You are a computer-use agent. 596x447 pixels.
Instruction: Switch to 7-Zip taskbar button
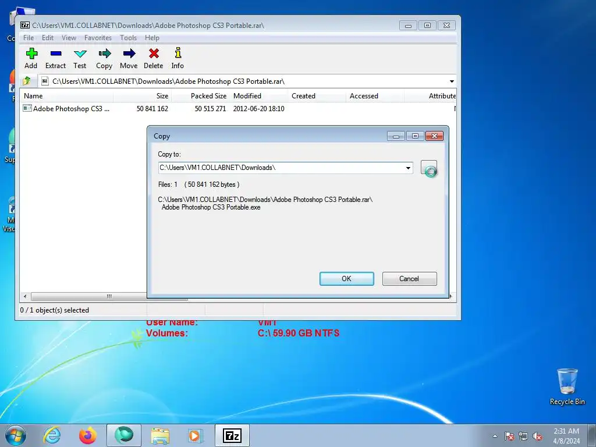[232, 435]
